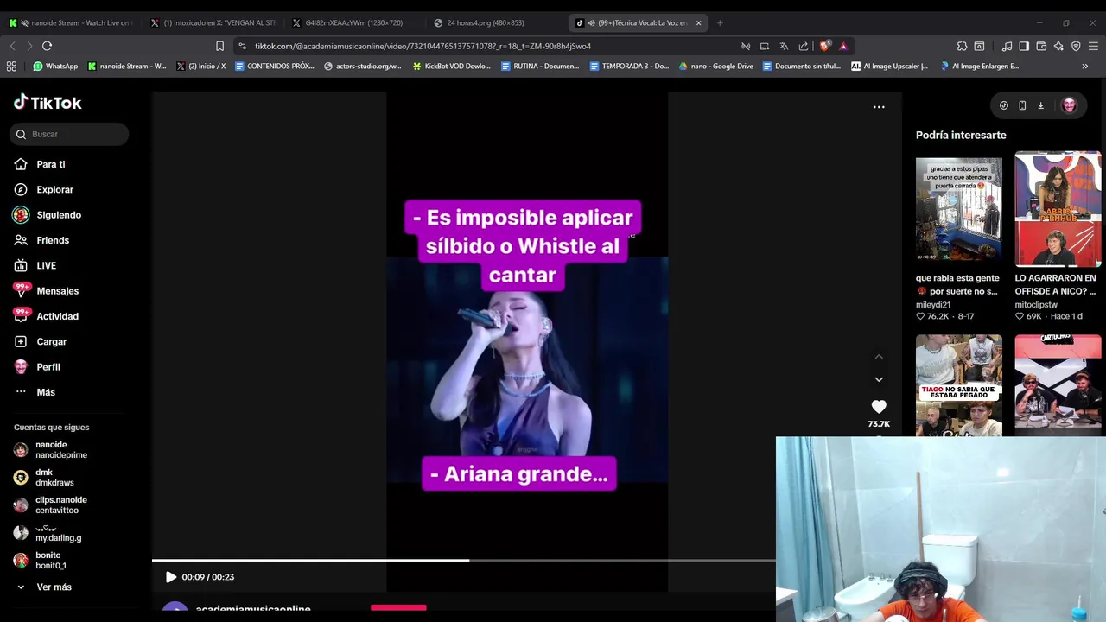The height and width of the screenshot is (622, 1106).
Task: Switch to G4I82rnXEAAzYWm image tab
Action: (x=354, y=23)
